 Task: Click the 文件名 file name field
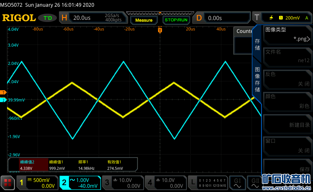click(x=287, y=56)
